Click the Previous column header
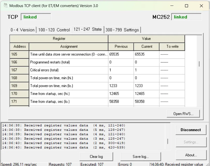The width and height of the screenshot is (210, 166). pyautogui.click(x=121, y=47)
